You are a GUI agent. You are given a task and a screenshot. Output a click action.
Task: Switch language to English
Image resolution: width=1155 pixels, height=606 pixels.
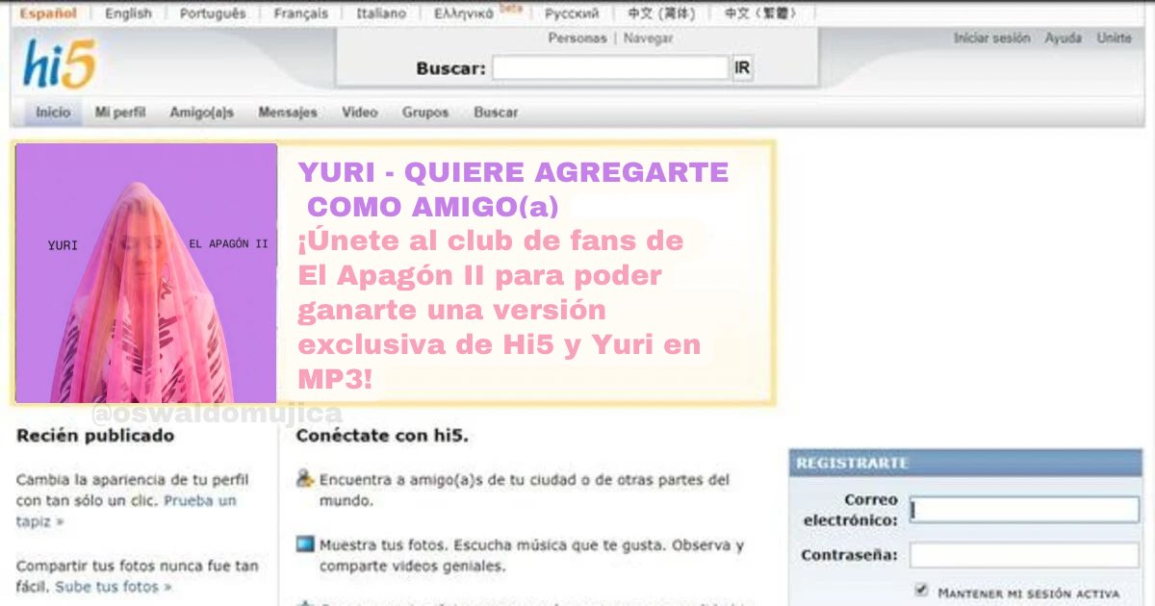tap(128, 13)
